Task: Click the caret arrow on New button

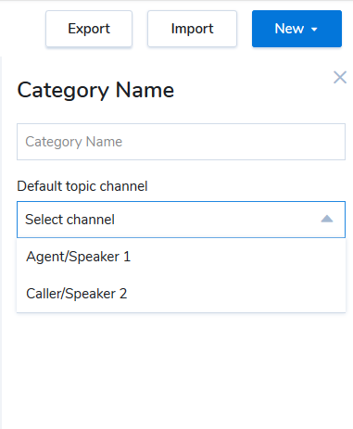Action: click(x=314, y=30)
